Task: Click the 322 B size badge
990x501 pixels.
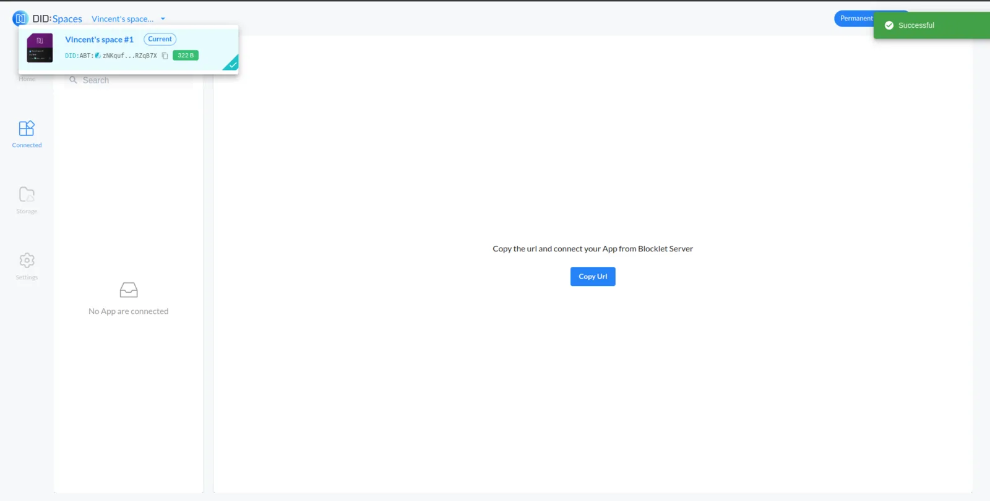Action: click(x=186, y=56)
